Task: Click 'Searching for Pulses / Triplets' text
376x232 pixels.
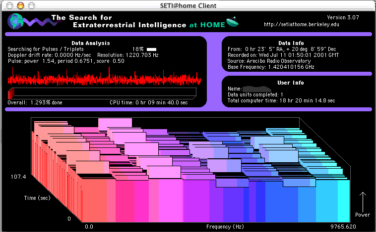Action: pos(46,49)
